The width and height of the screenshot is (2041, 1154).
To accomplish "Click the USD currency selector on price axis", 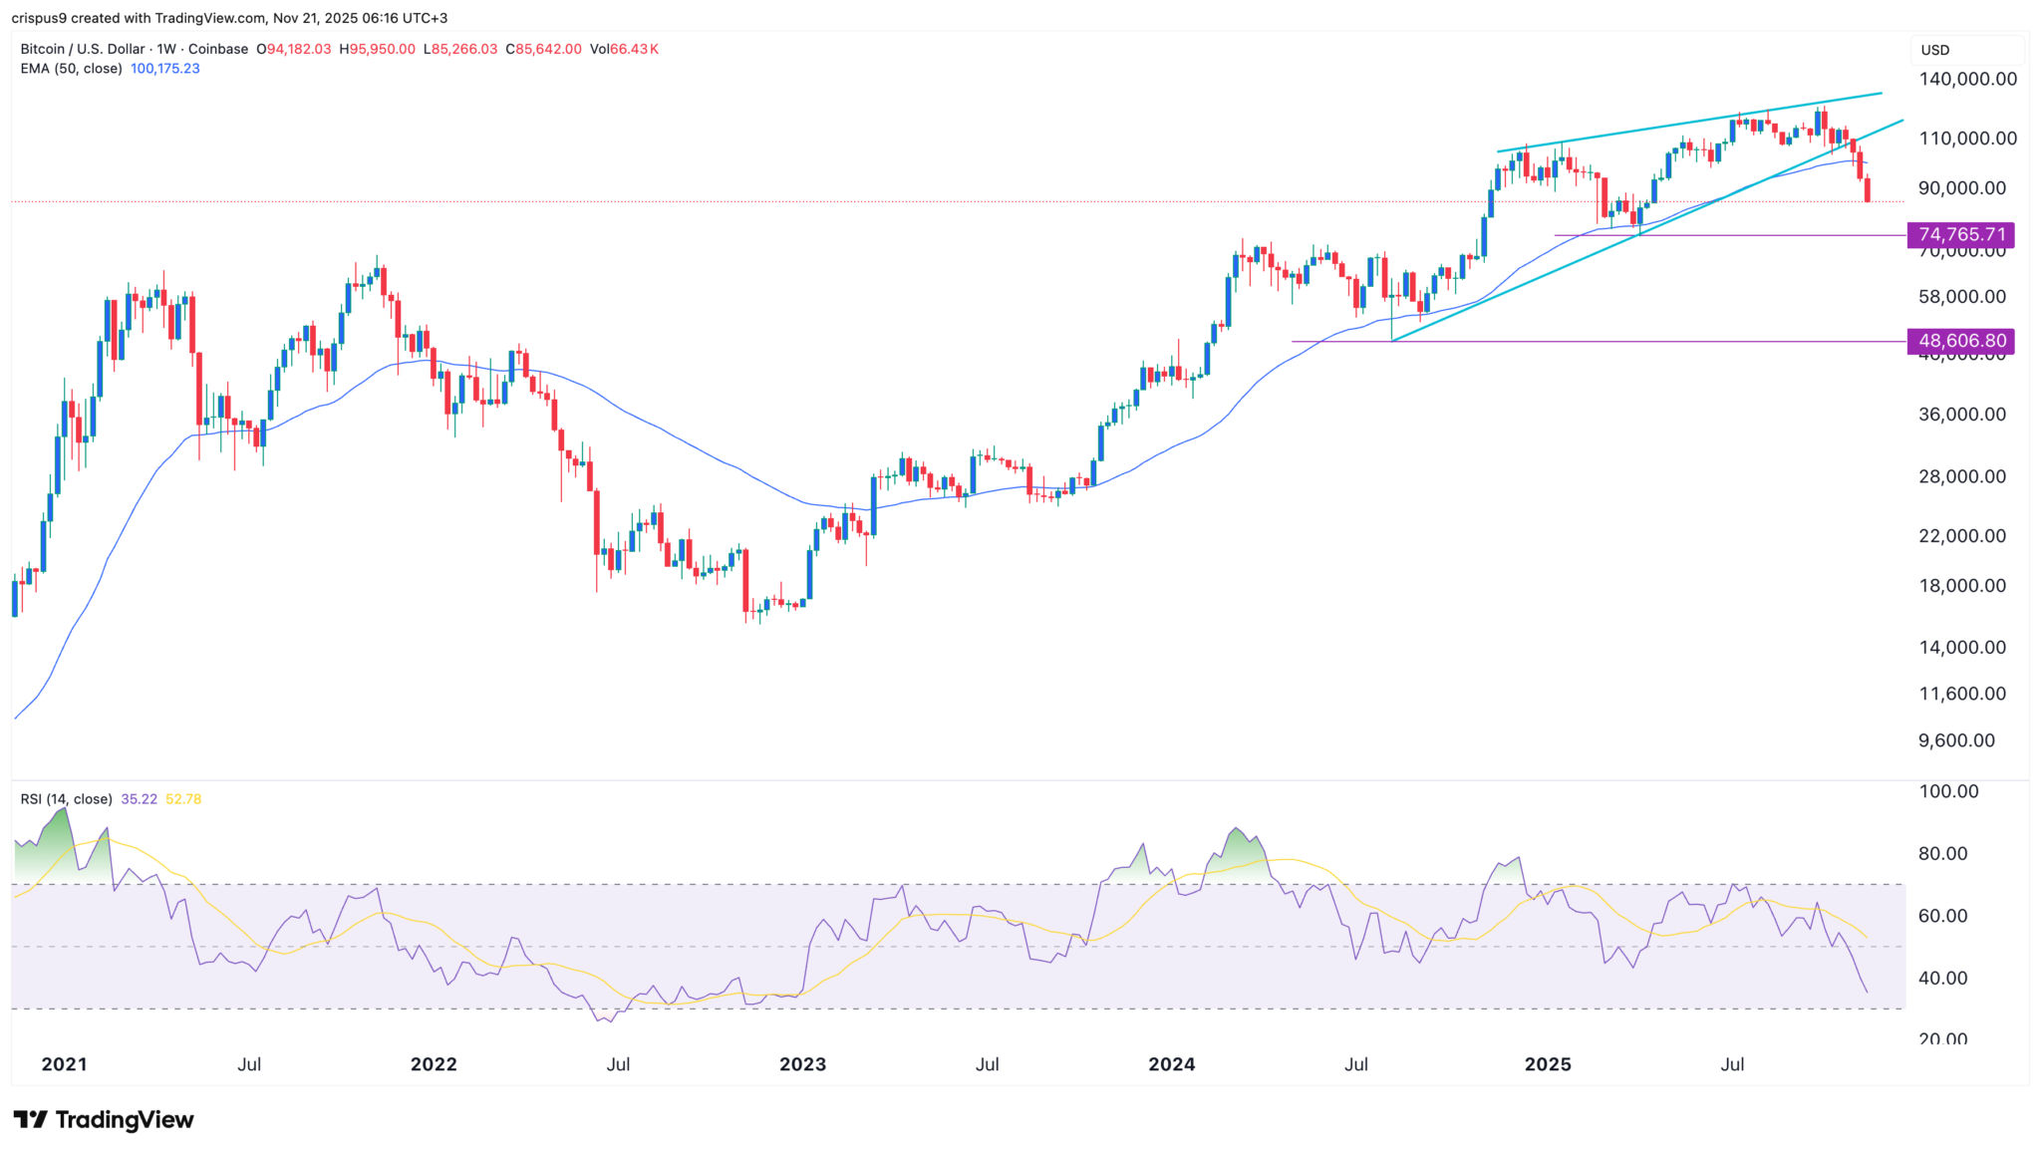I will point(1935,50).
